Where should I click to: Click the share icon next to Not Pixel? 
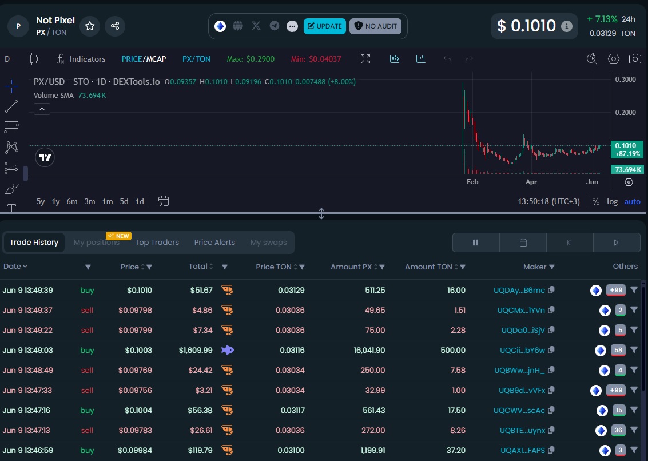[115, 26]
